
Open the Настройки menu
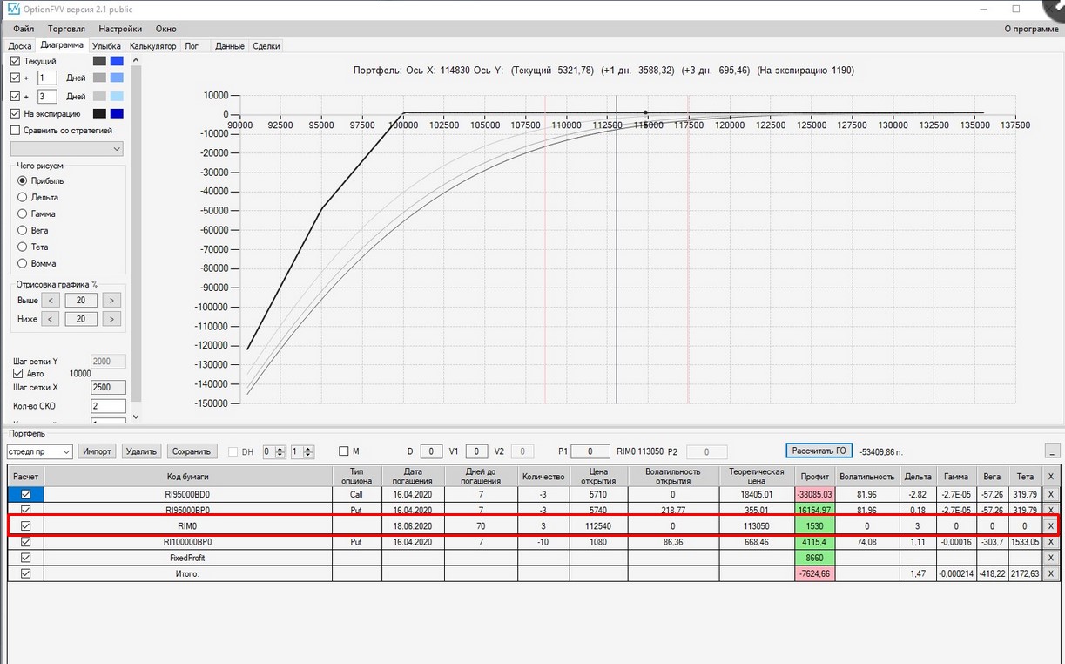point(120,29)
